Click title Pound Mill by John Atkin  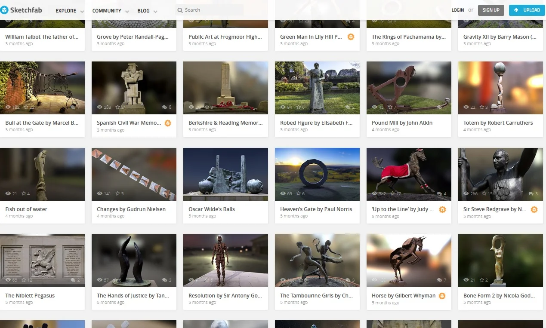402,123
